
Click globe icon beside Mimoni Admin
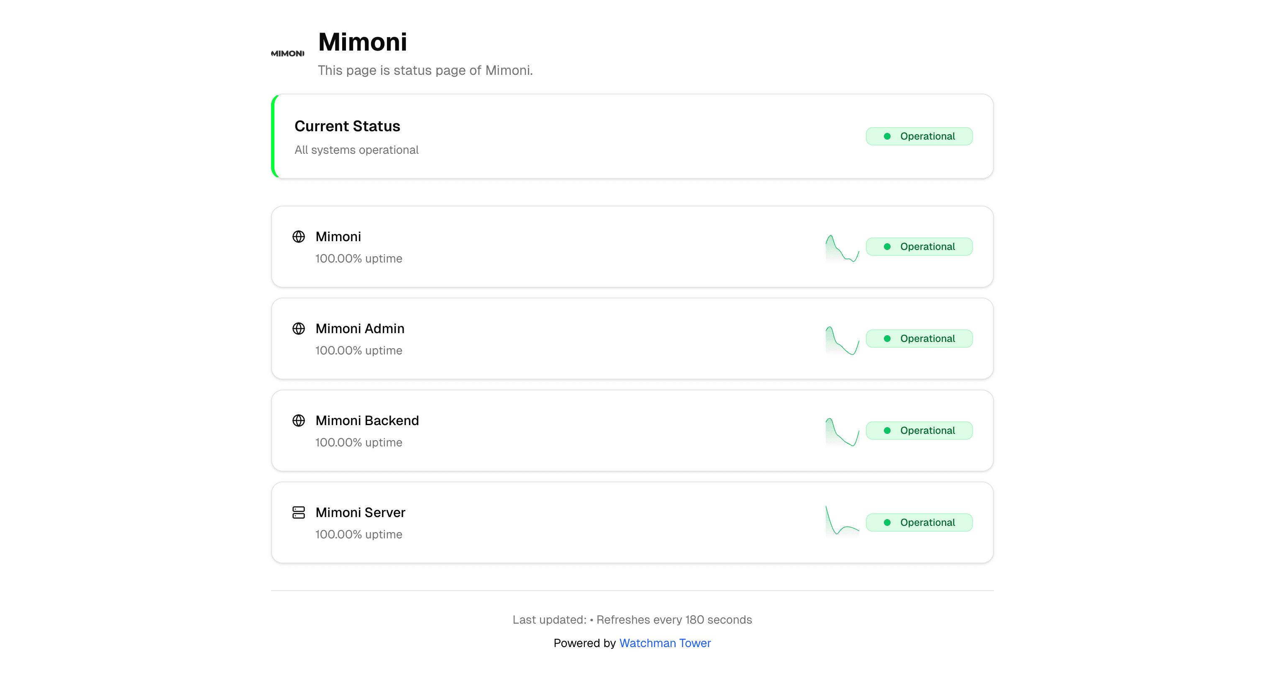coord(299,328)
